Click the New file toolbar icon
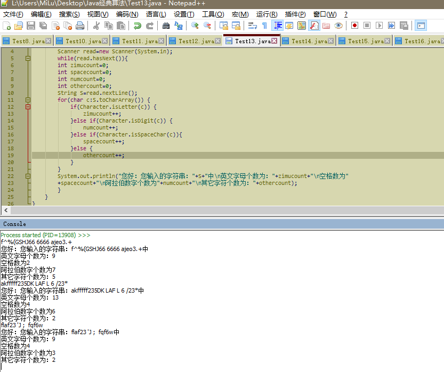Viewport: 444px width, 372px height. point(6,26)
